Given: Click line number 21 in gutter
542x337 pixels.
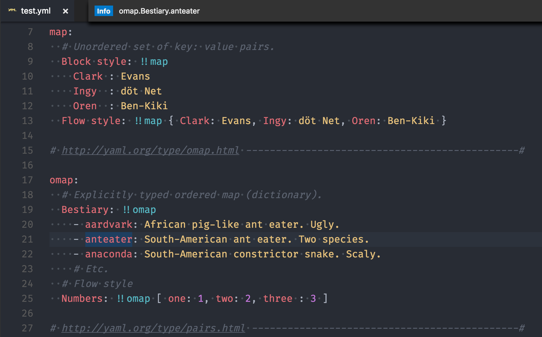Looking at the screenshot, I should pos(28,239).
